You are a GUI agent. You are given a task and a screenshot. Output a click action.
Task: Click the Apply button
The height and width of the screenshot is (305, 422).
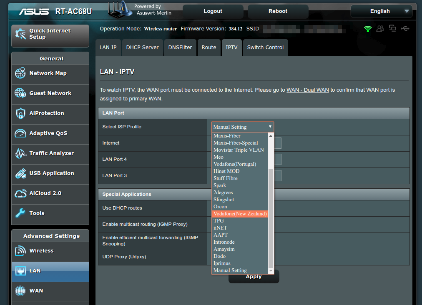pyautogui.click(x=254, y=277)
